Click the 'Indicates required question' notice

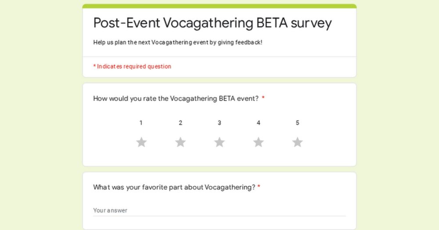(x=134, y=67)
